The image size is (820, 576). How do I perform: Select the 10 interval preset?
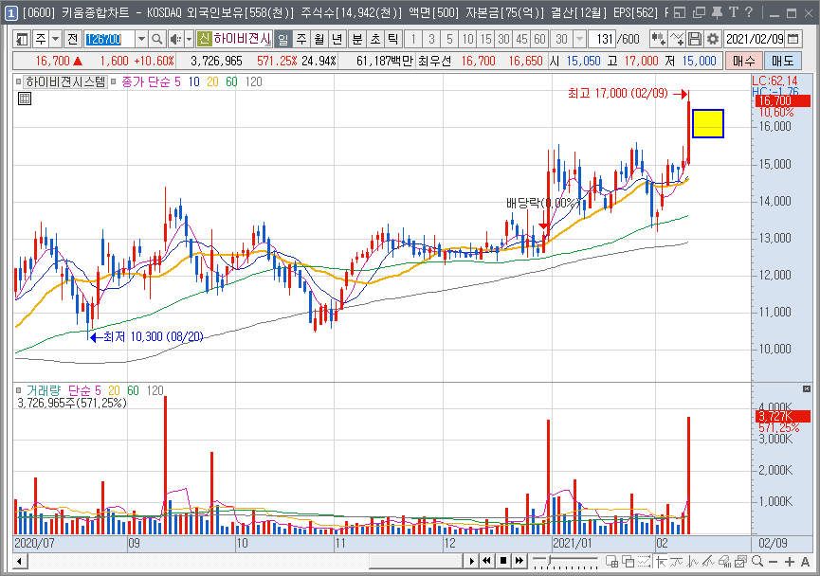[467, 39]
